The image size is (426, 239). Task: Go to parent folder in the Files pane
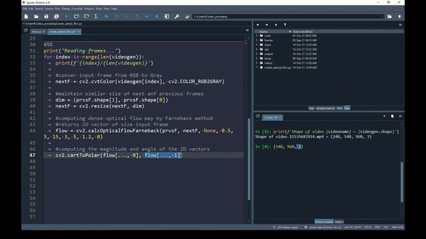[x=276, y=25]
